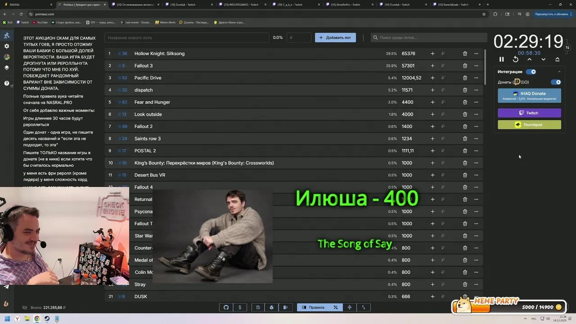Viewport: 576px width, 324px height.
Task: Click Добавить лот button
Action: pos(335,38)
